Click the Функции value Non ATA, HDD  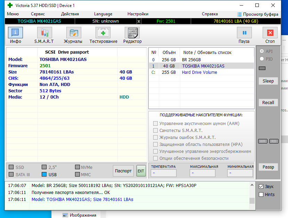[55, 85]
